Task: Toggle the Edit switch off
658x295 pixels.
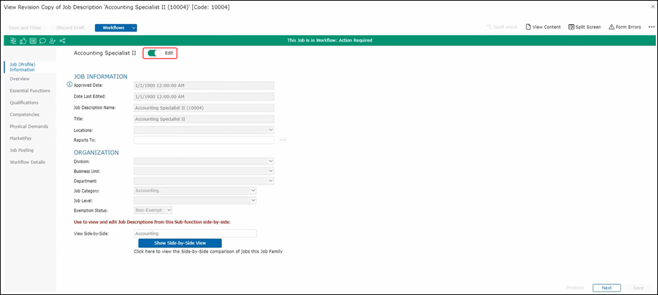Action: (154, 53)
